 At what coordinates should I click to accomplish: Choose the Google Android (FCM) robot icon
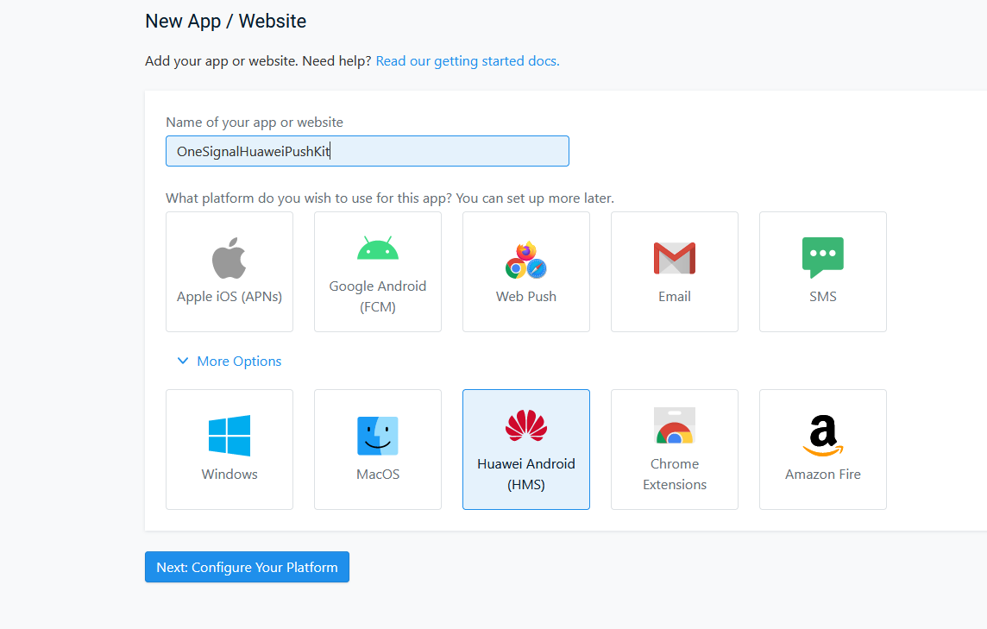pyautogui.click(x=378, y=248)
